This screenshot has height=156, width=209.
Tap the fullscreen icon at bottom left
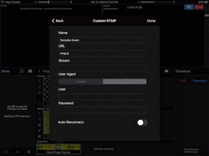pyautogui.click(x=6, y=152)
